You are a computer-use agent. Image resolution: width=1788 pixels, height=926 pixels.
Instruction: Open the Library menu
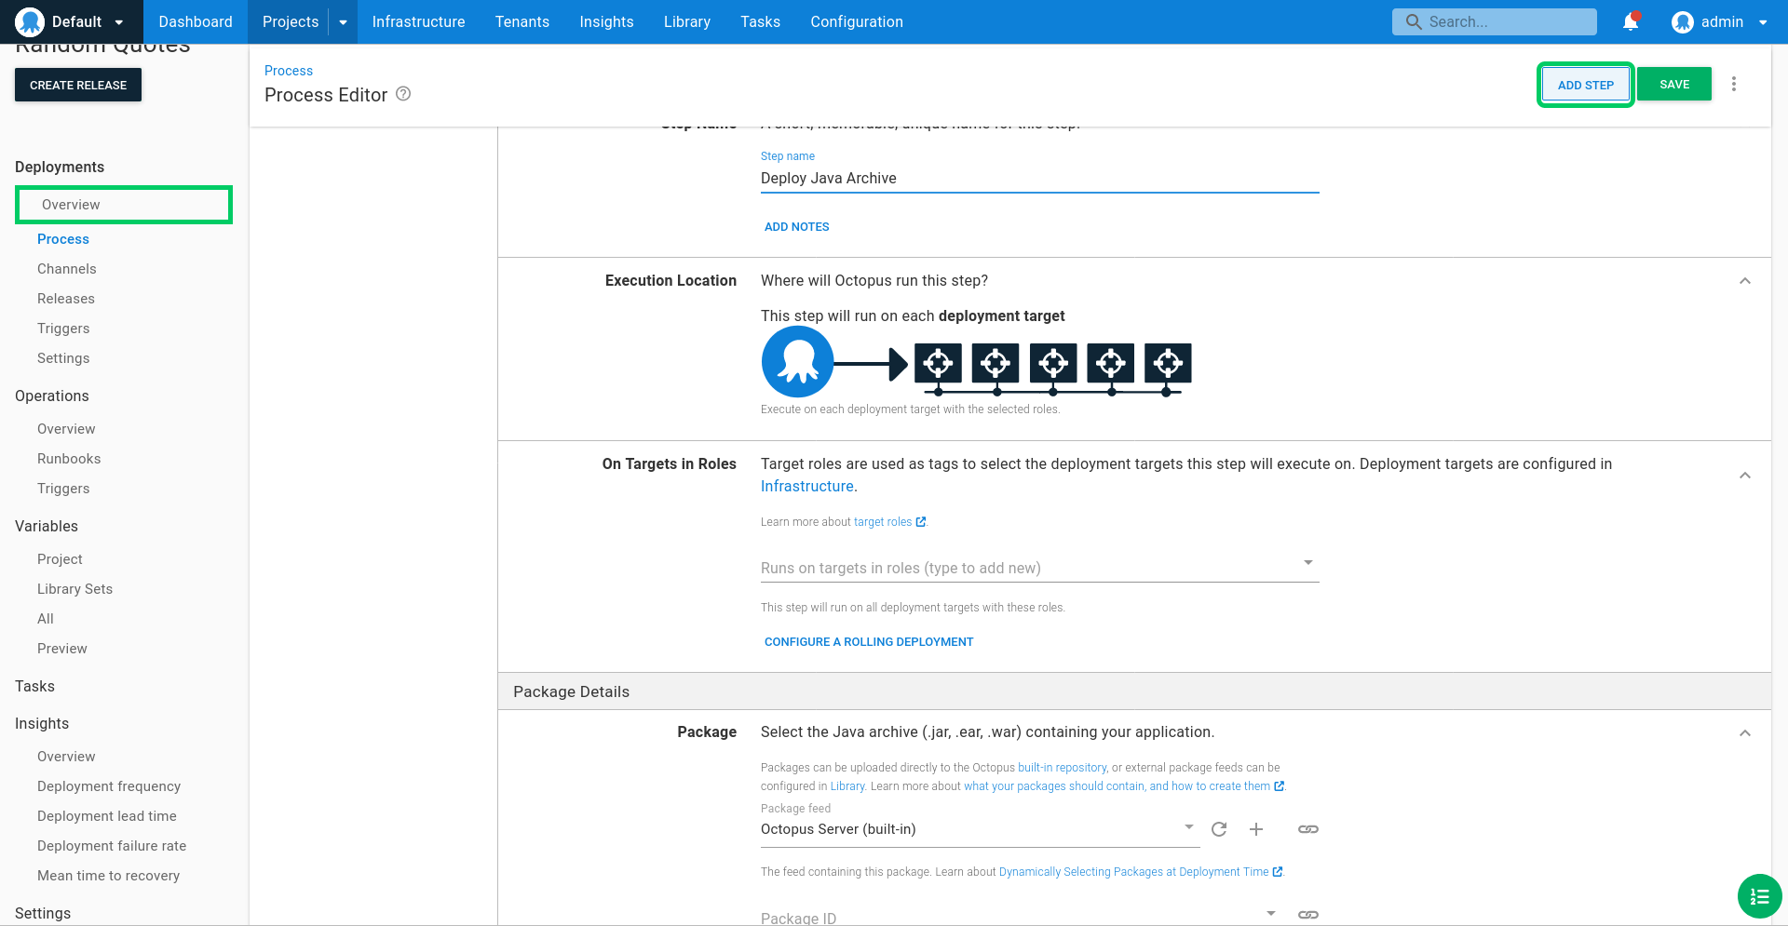tap(687, 21)
